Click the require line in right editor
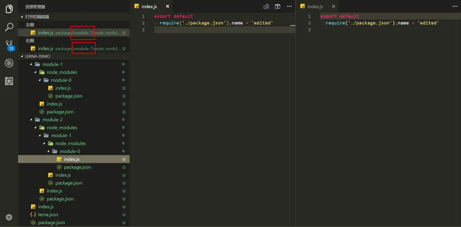Screen dimensions: 461x227 coord(382,23)
